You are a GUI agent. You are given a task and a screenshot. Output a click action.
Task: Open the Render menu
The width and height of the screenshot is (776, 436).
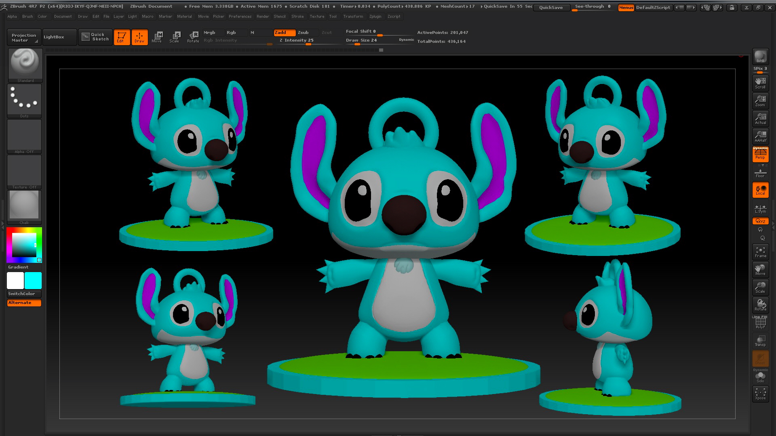click(263, 17)
